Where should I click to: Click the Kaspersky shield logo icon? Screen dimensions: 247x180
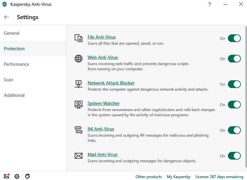(5, 4)
